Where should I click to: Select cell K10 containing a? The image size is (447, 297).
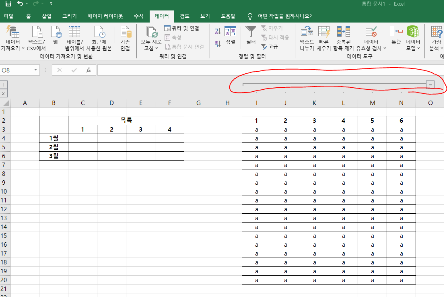tap(315, 192)
